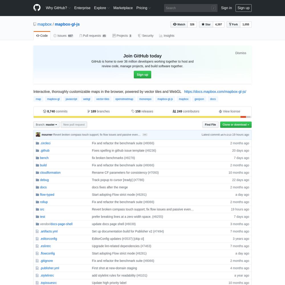Dismiss the Join GitHub banner
285x285 pixels.
241,53
